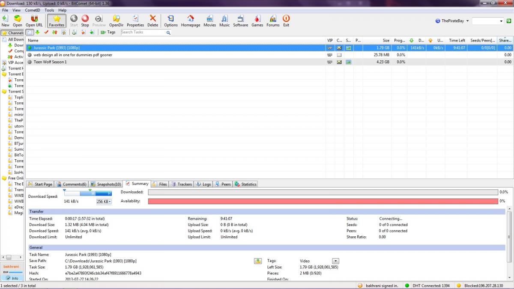
Task: Click the New task toolbar icon
Action: 5,21
